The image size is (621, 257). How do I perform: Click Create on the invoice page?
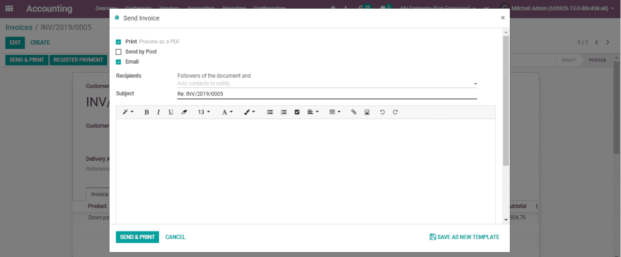[x=40, y=42]
